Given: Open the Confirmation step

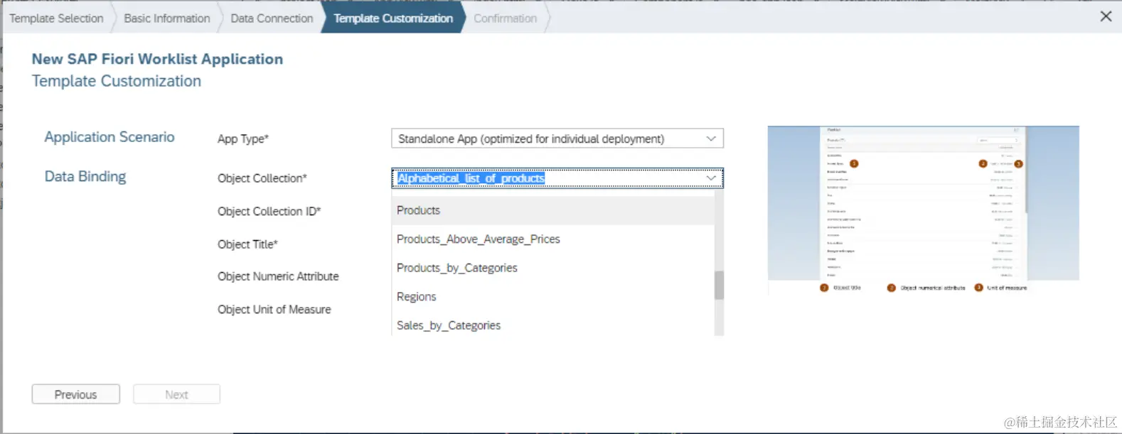Looking at the screenshot, I should pos(506,18).
